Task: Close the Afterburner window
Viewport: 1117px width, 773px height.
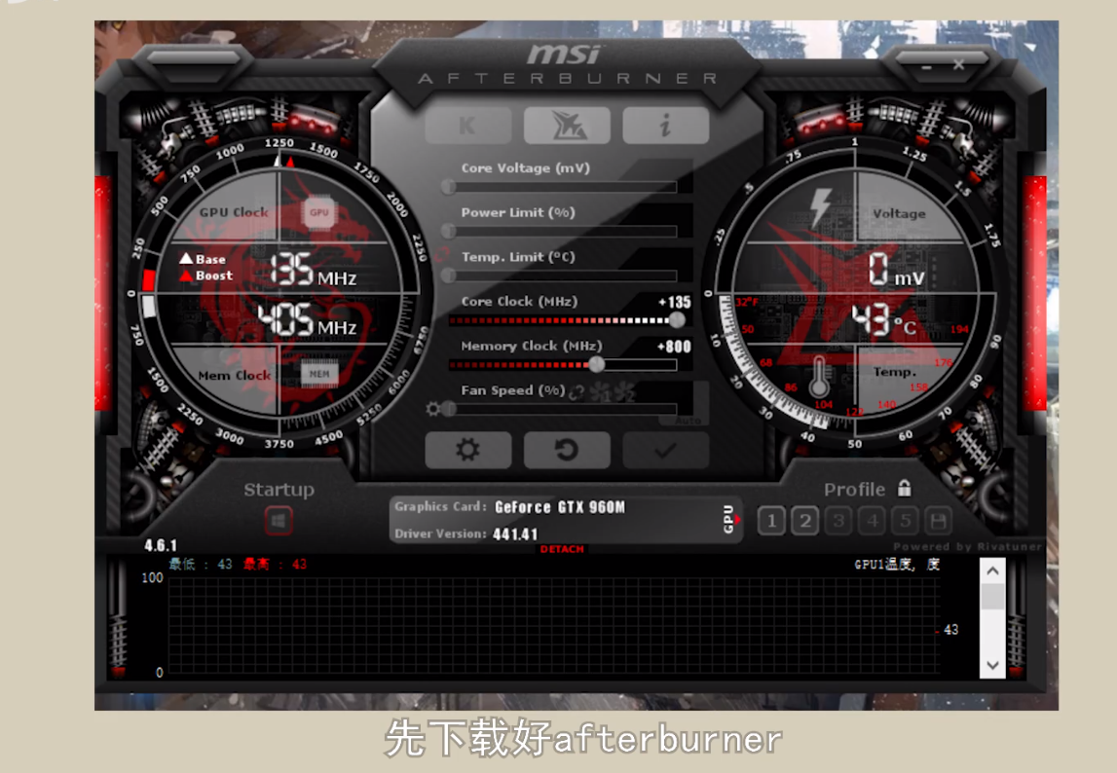Action: point(959,65)
